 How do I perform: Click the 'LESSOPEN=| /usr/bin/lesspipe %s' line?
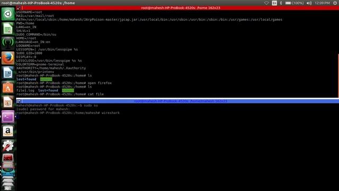tap(47, 49)
